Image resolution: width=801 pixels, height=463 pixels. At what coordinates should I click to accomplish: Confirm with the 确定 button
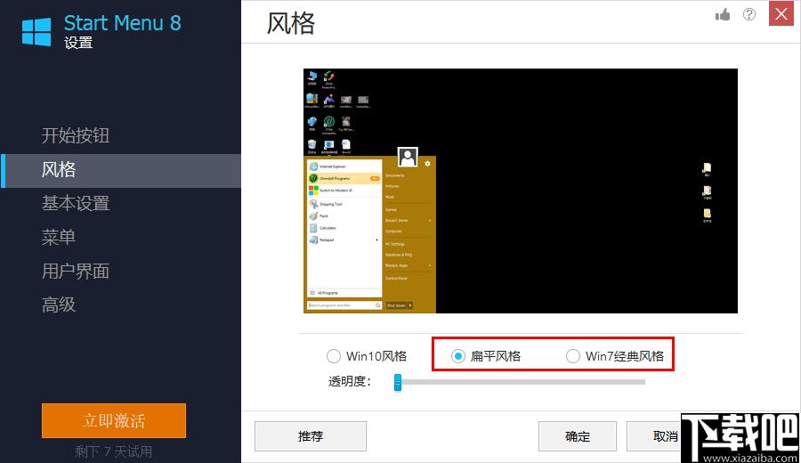(578, 436)
